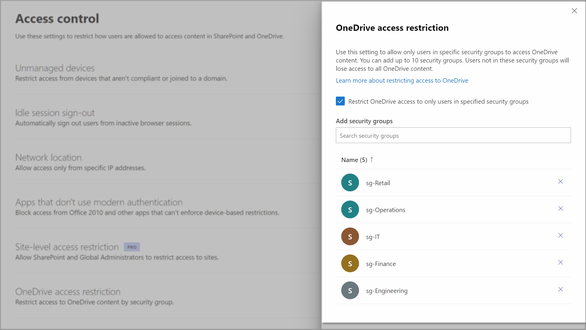Click the Name (5) column header
Viewport: 586px width, 330px height.
[x=354, y=160]
